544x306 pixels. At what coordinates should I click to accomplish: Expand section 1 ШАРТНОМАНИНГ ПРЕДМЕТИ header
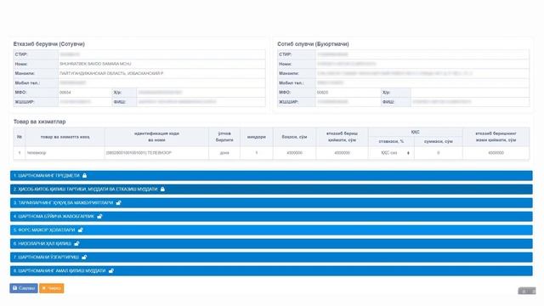tap(271, 176)
